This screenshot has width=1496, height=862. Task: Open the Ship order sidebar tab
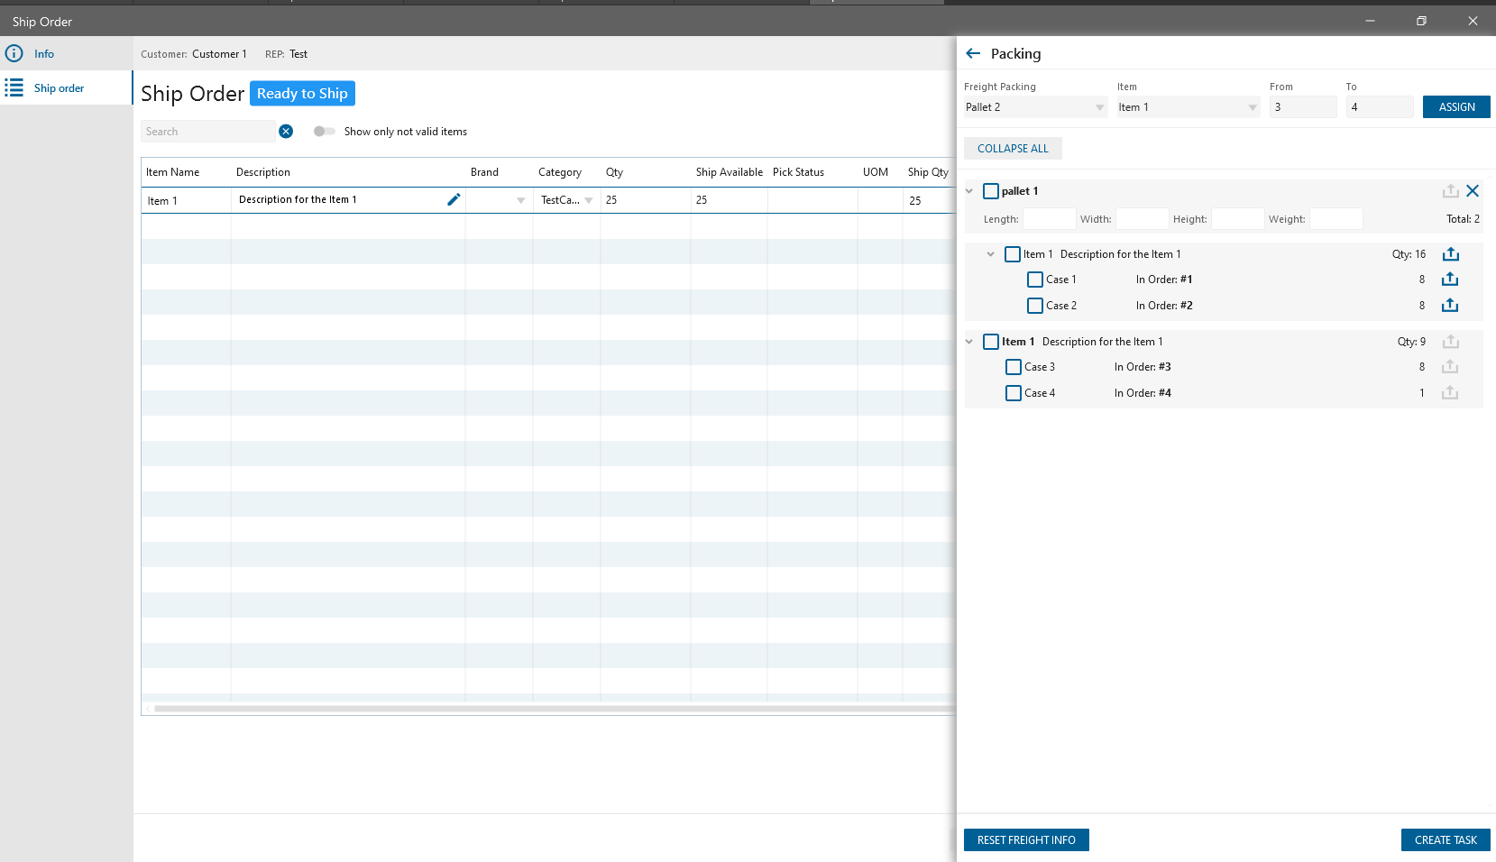pyautogui.click(x=59, y=88)
